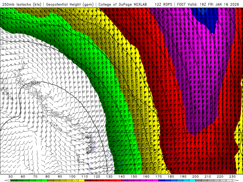
Task: Click the dark gray swatch starting at 200
Action: [199, 180]
